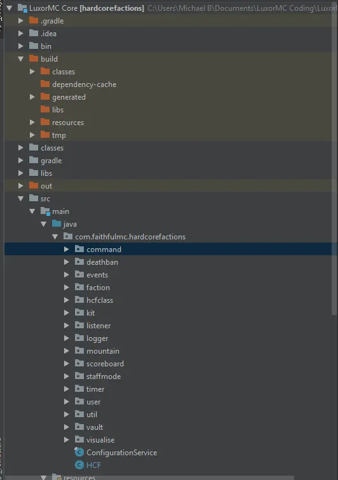Select the dependency-cache folder
Image resolution: width=338 pixels, height=480 pixels.
tap(84, 84)
